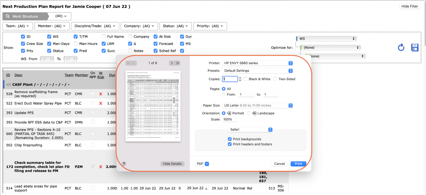Open the Priority filter dropdown
Viewport: 426px width, 195px height.
click(210, 26)
